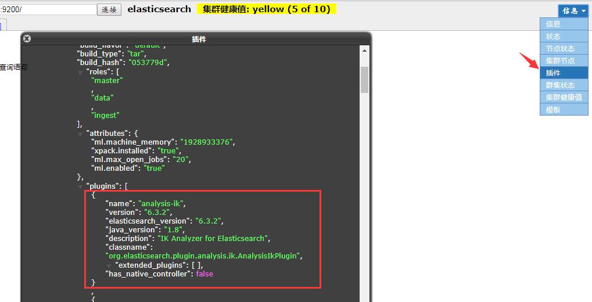Click the elasticsearch_version "6.3.2" value
Viewport: 592px width, 302px height.
(x=208, y=221)
